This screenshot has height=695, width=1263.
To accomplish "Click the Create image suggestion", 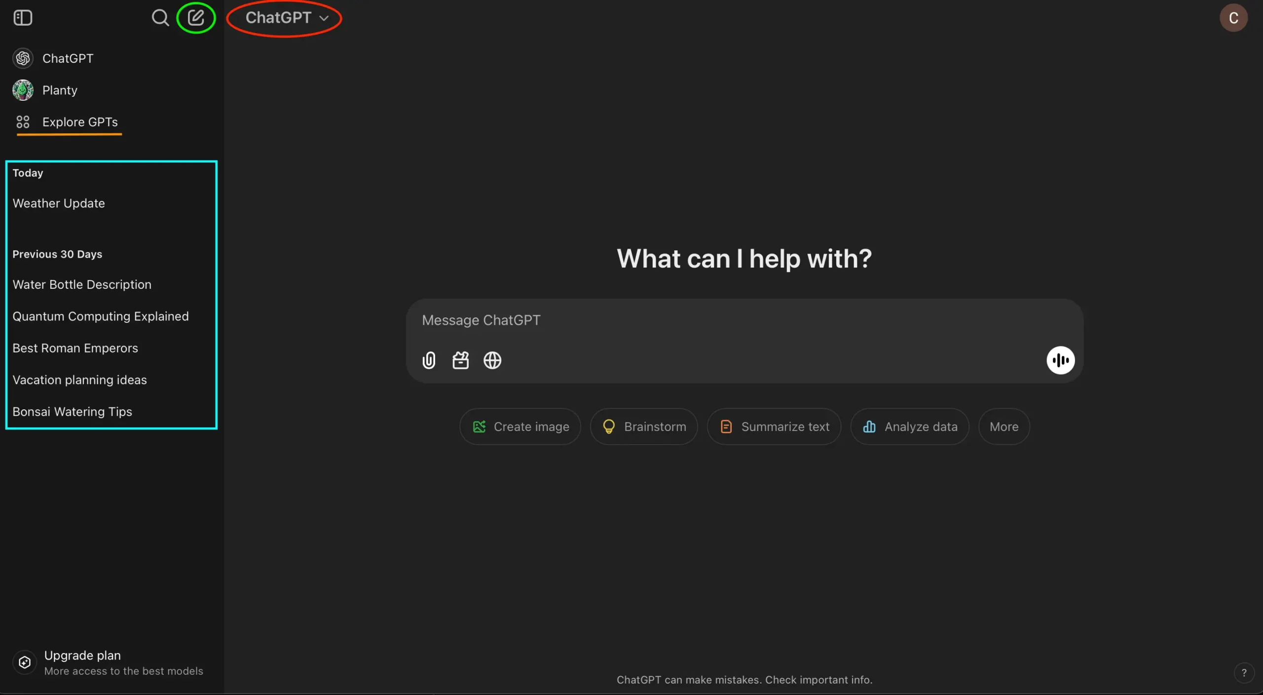I will pos(520,426).
